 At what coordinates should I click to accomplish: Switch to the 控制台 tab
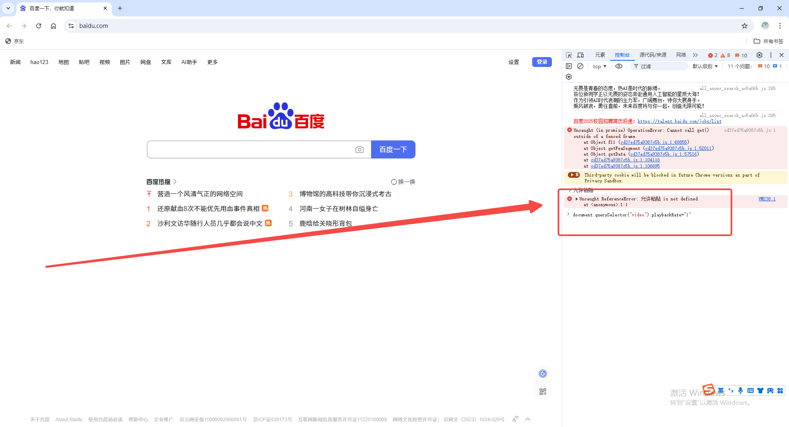[622, 55]
